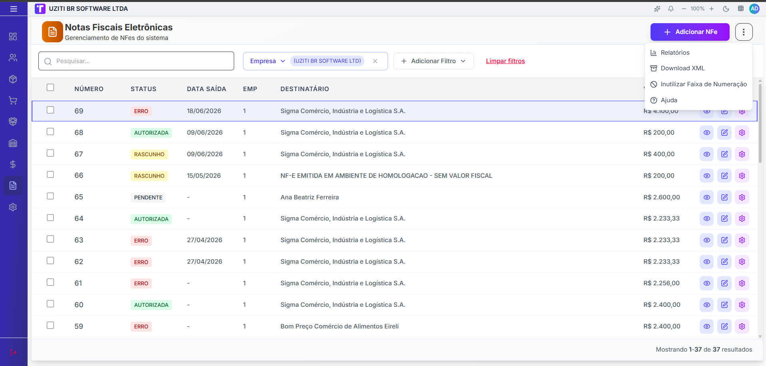Open the apps grid icon in top bar

(740, 9)
